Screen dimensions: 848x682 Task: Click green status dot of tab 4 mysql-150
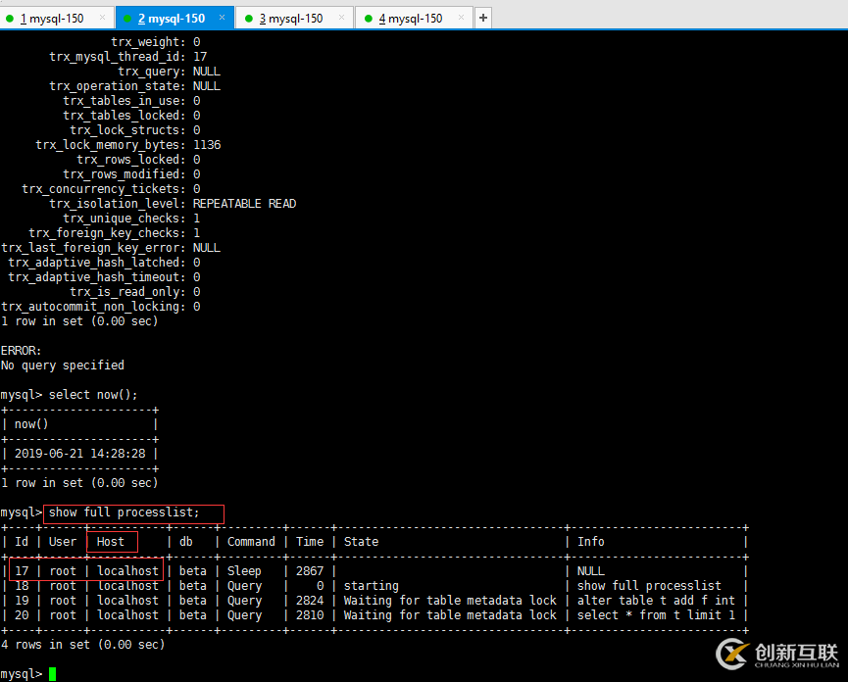[x=369, y=19]
